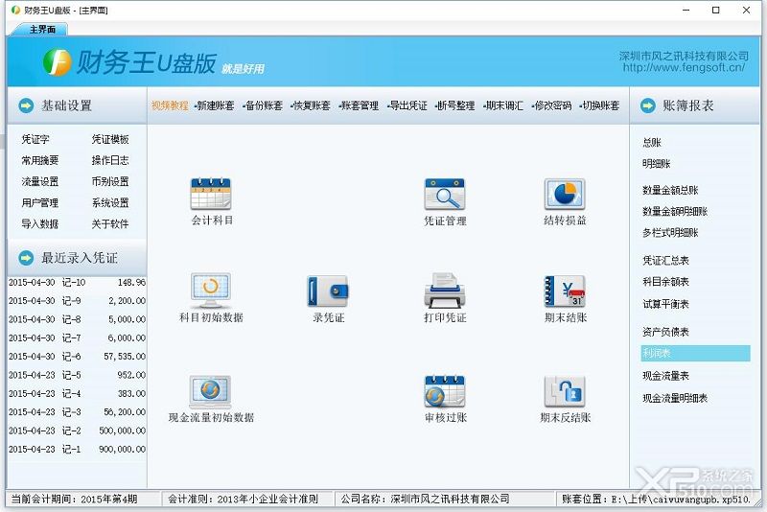
Task: Open the fengsoft.cn website link
Action: point(684,67)
